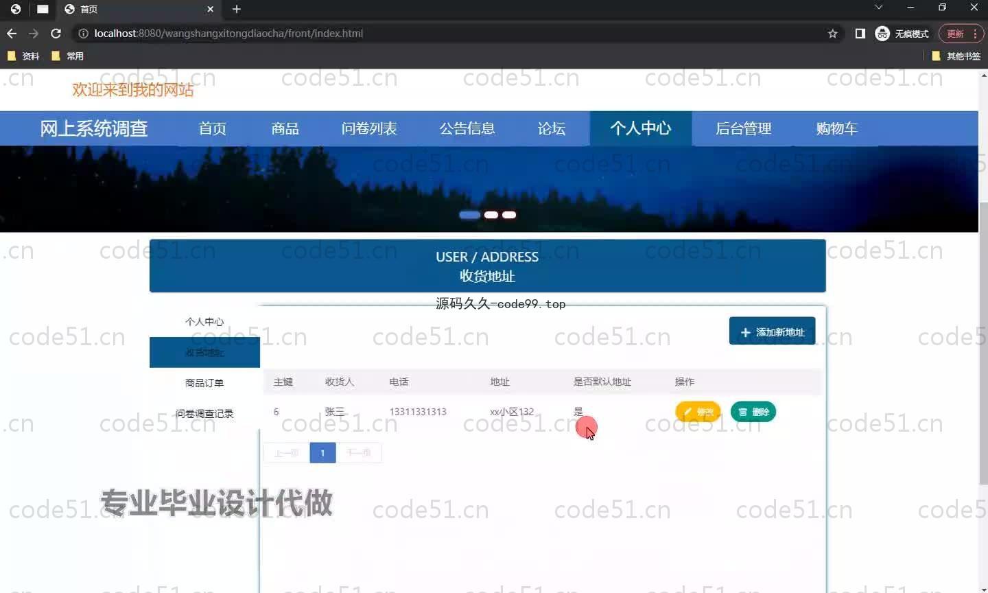The width and height of the screenshot is (988, 593).
Task: Click the browser forward arrow
Action: (34, 34)
